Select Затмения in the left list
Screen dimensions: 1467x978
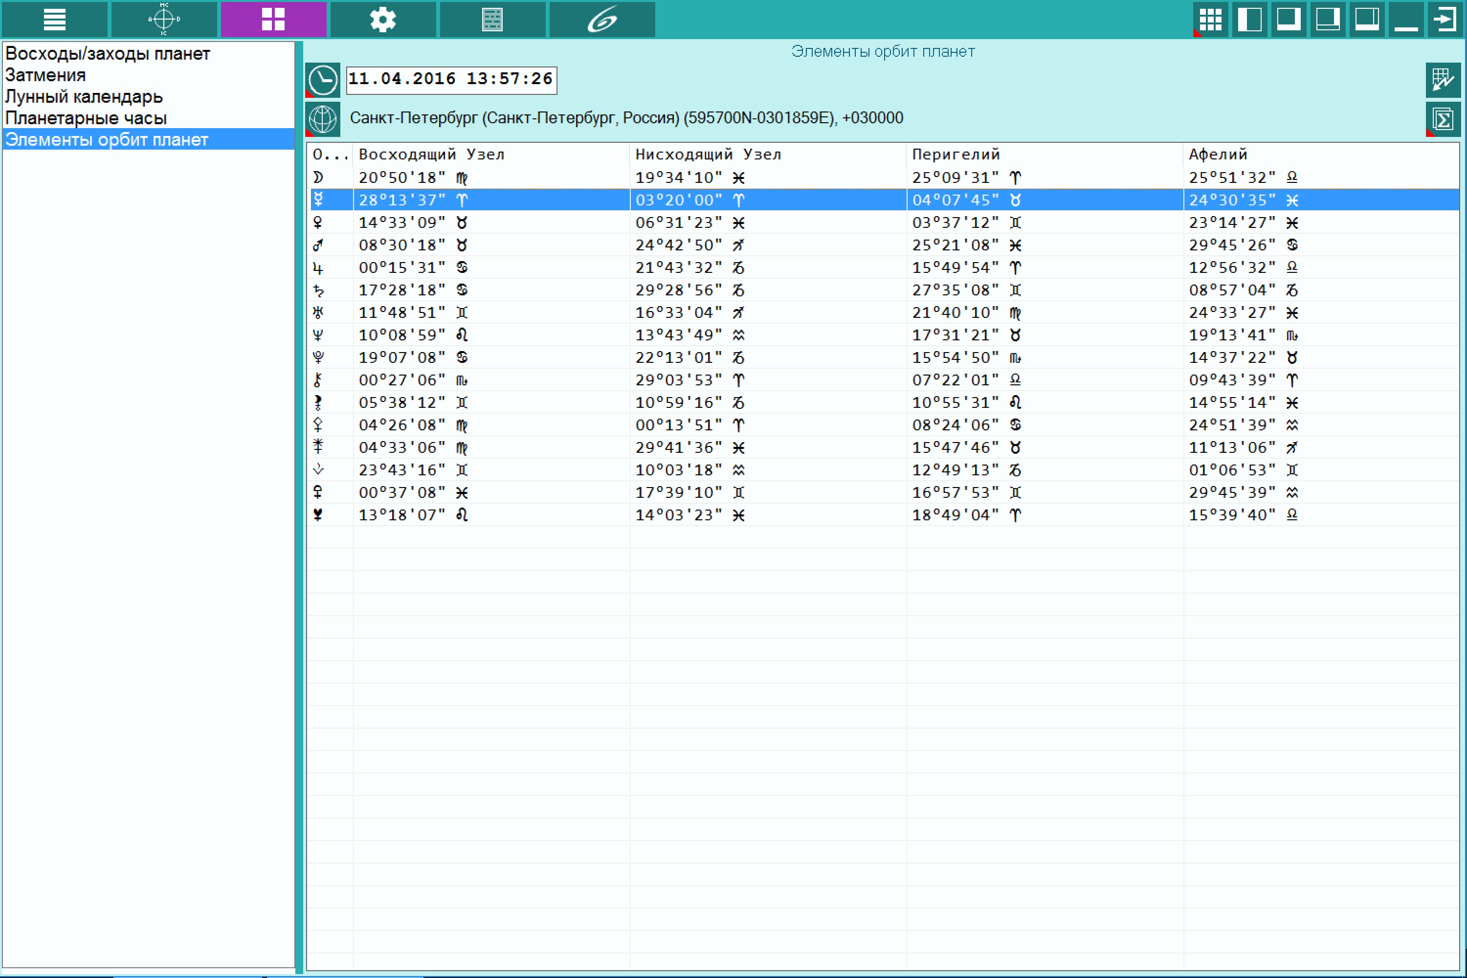pos(45,75)
